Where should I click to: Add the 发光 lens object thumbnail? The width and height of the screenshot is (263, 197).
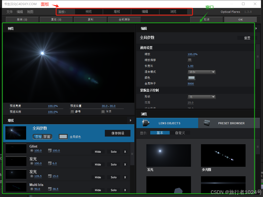pos(169,155)
